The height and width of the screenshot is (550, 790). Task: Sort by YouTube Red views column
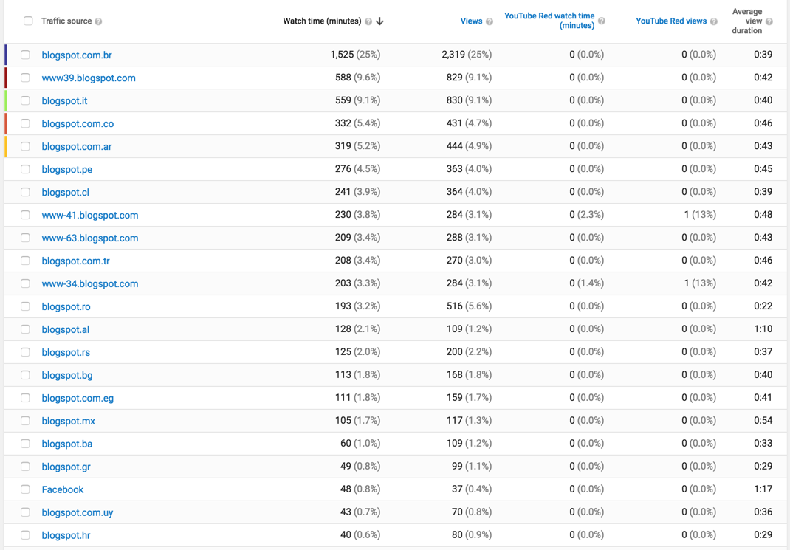671,21
